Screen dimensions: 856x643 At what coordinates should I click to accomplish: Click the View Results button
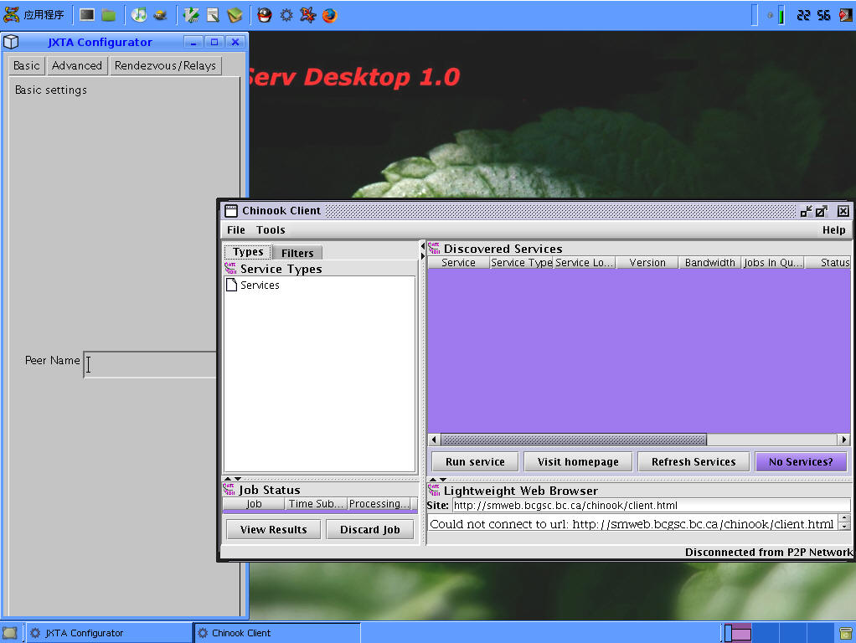[x=274, y=529]
